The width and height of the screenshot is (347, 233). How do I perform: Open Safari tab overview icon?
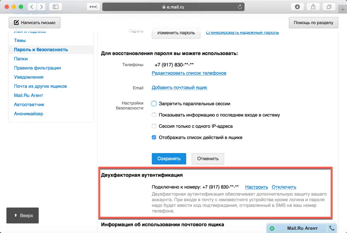(x=329, y=6)
